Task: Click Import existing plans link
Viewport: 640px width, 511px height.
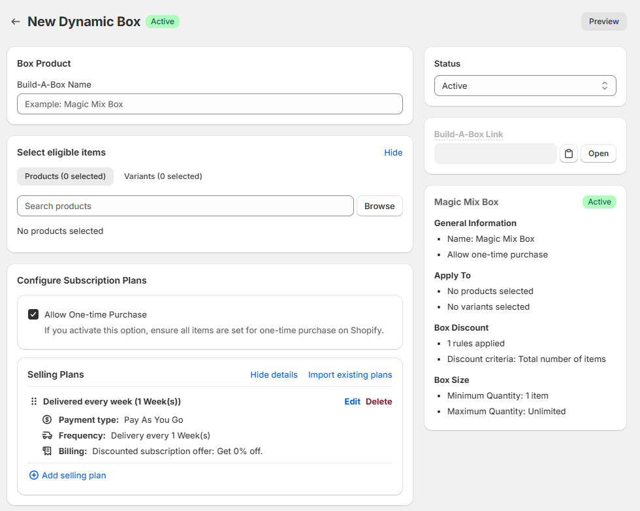Action: tap(350, 374)
